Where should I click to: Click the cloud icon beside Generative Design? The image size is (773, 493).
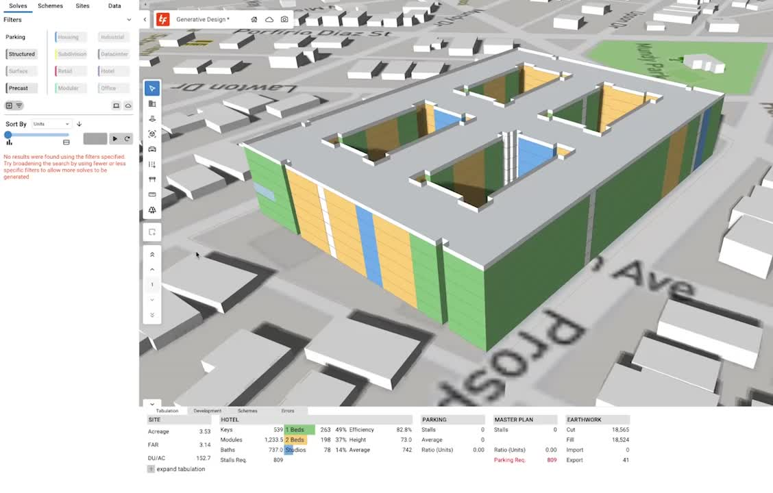[269, 19]
